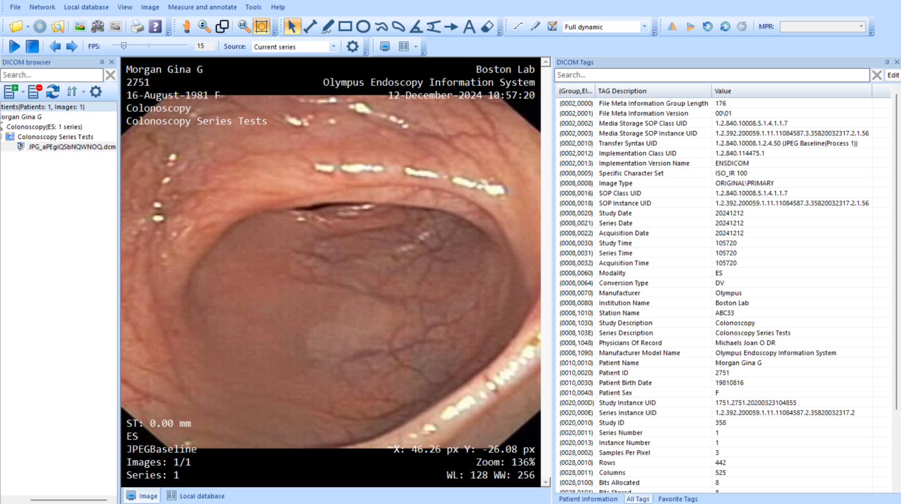Click the eraser tool icon
Image resolution: width=901 pixels, height=504 pixels.
[488, 26]
